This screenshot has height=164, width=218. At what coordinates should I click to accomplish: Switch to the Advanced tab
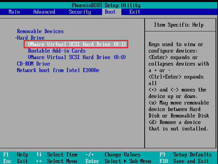coord(44,12)
